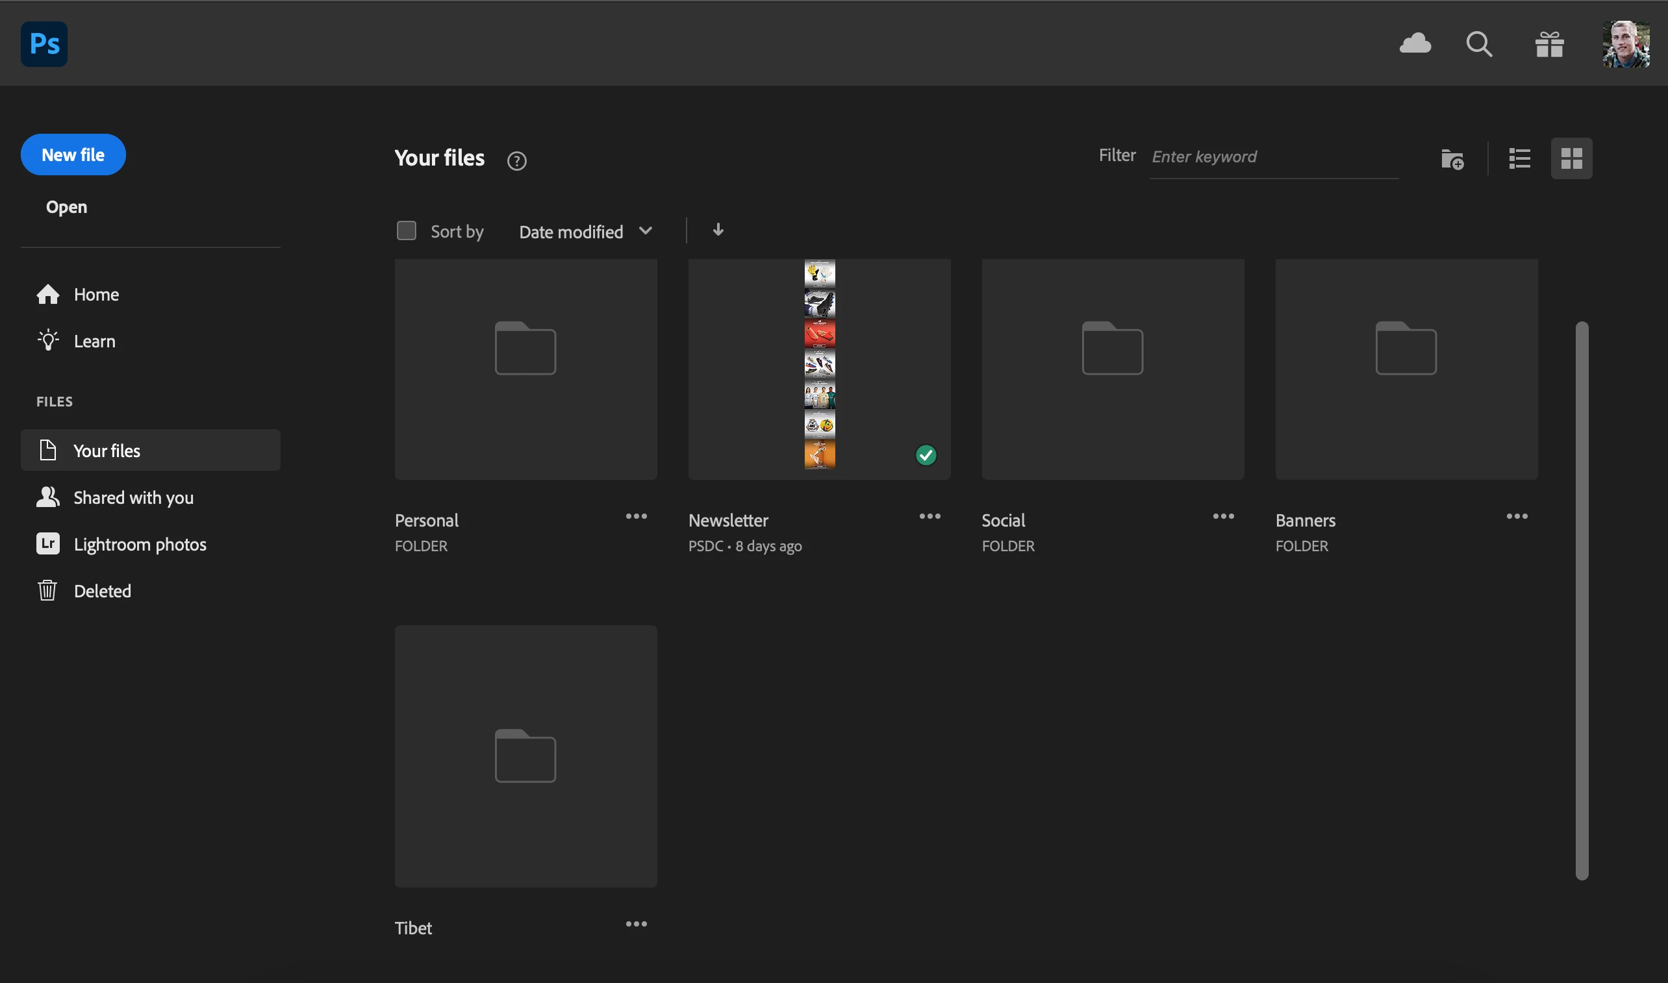The height and width of the screenshot is (983, 1668).
Task: Click the help question mark icon
Action: [516, 161]
